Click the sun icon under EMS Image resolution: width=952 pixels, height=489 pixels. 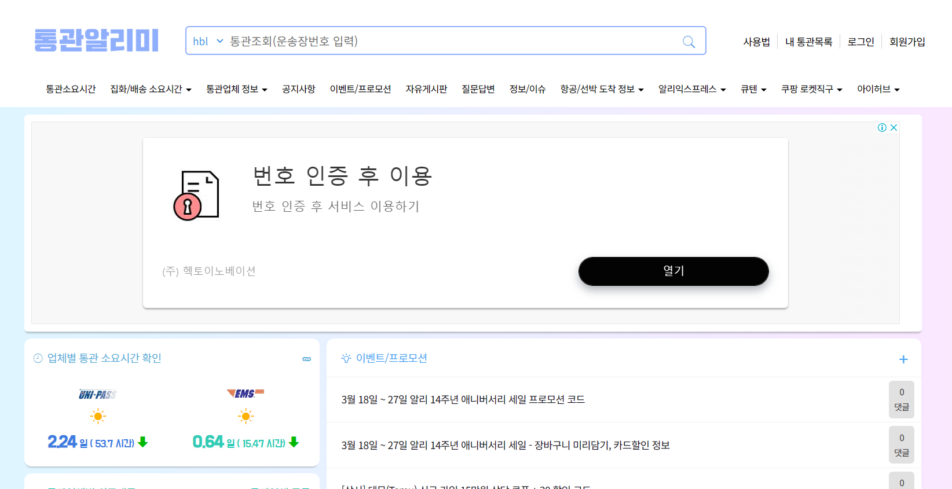point(246,416)
